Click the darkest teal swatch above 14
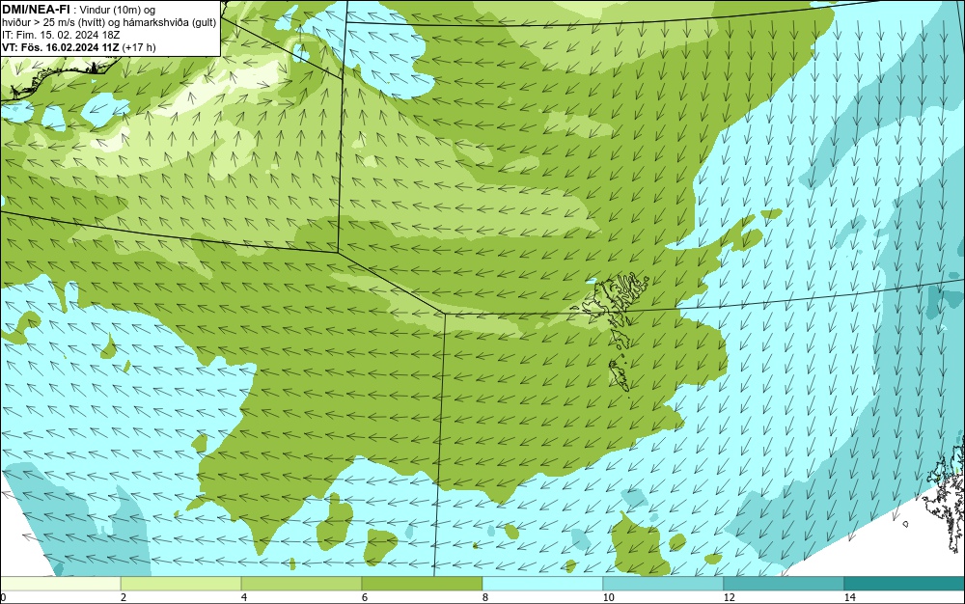The image size is (965, 604). point(905,583)
